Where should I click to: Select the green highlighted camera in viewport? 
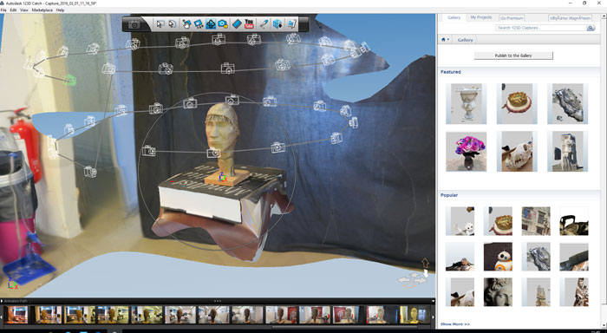tap(70, 80)
